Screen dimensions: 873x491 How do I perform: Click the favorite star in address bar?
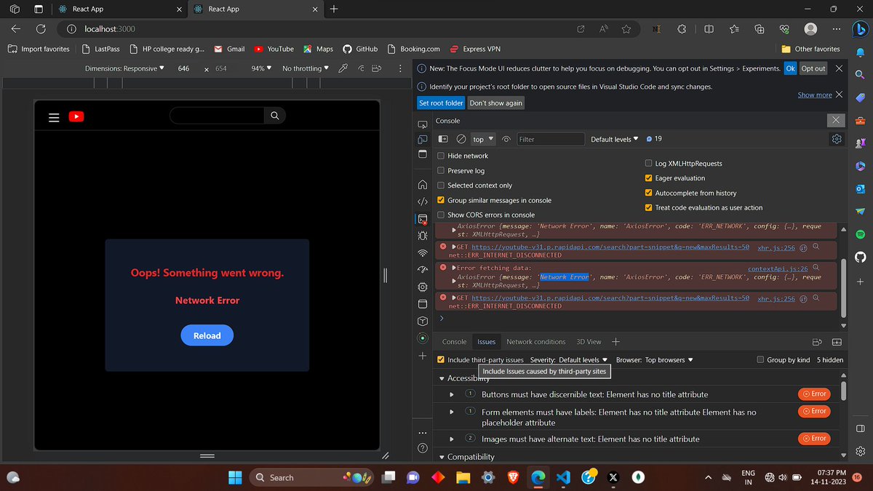click(x=626, y=28)
